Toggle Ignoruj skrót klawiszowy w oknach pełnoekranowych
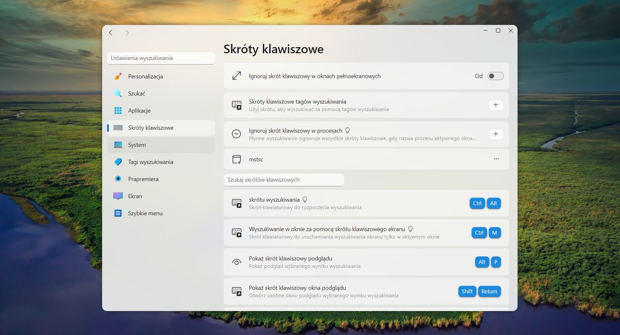This screenshot has height=335, width=620. pos(496,76)
